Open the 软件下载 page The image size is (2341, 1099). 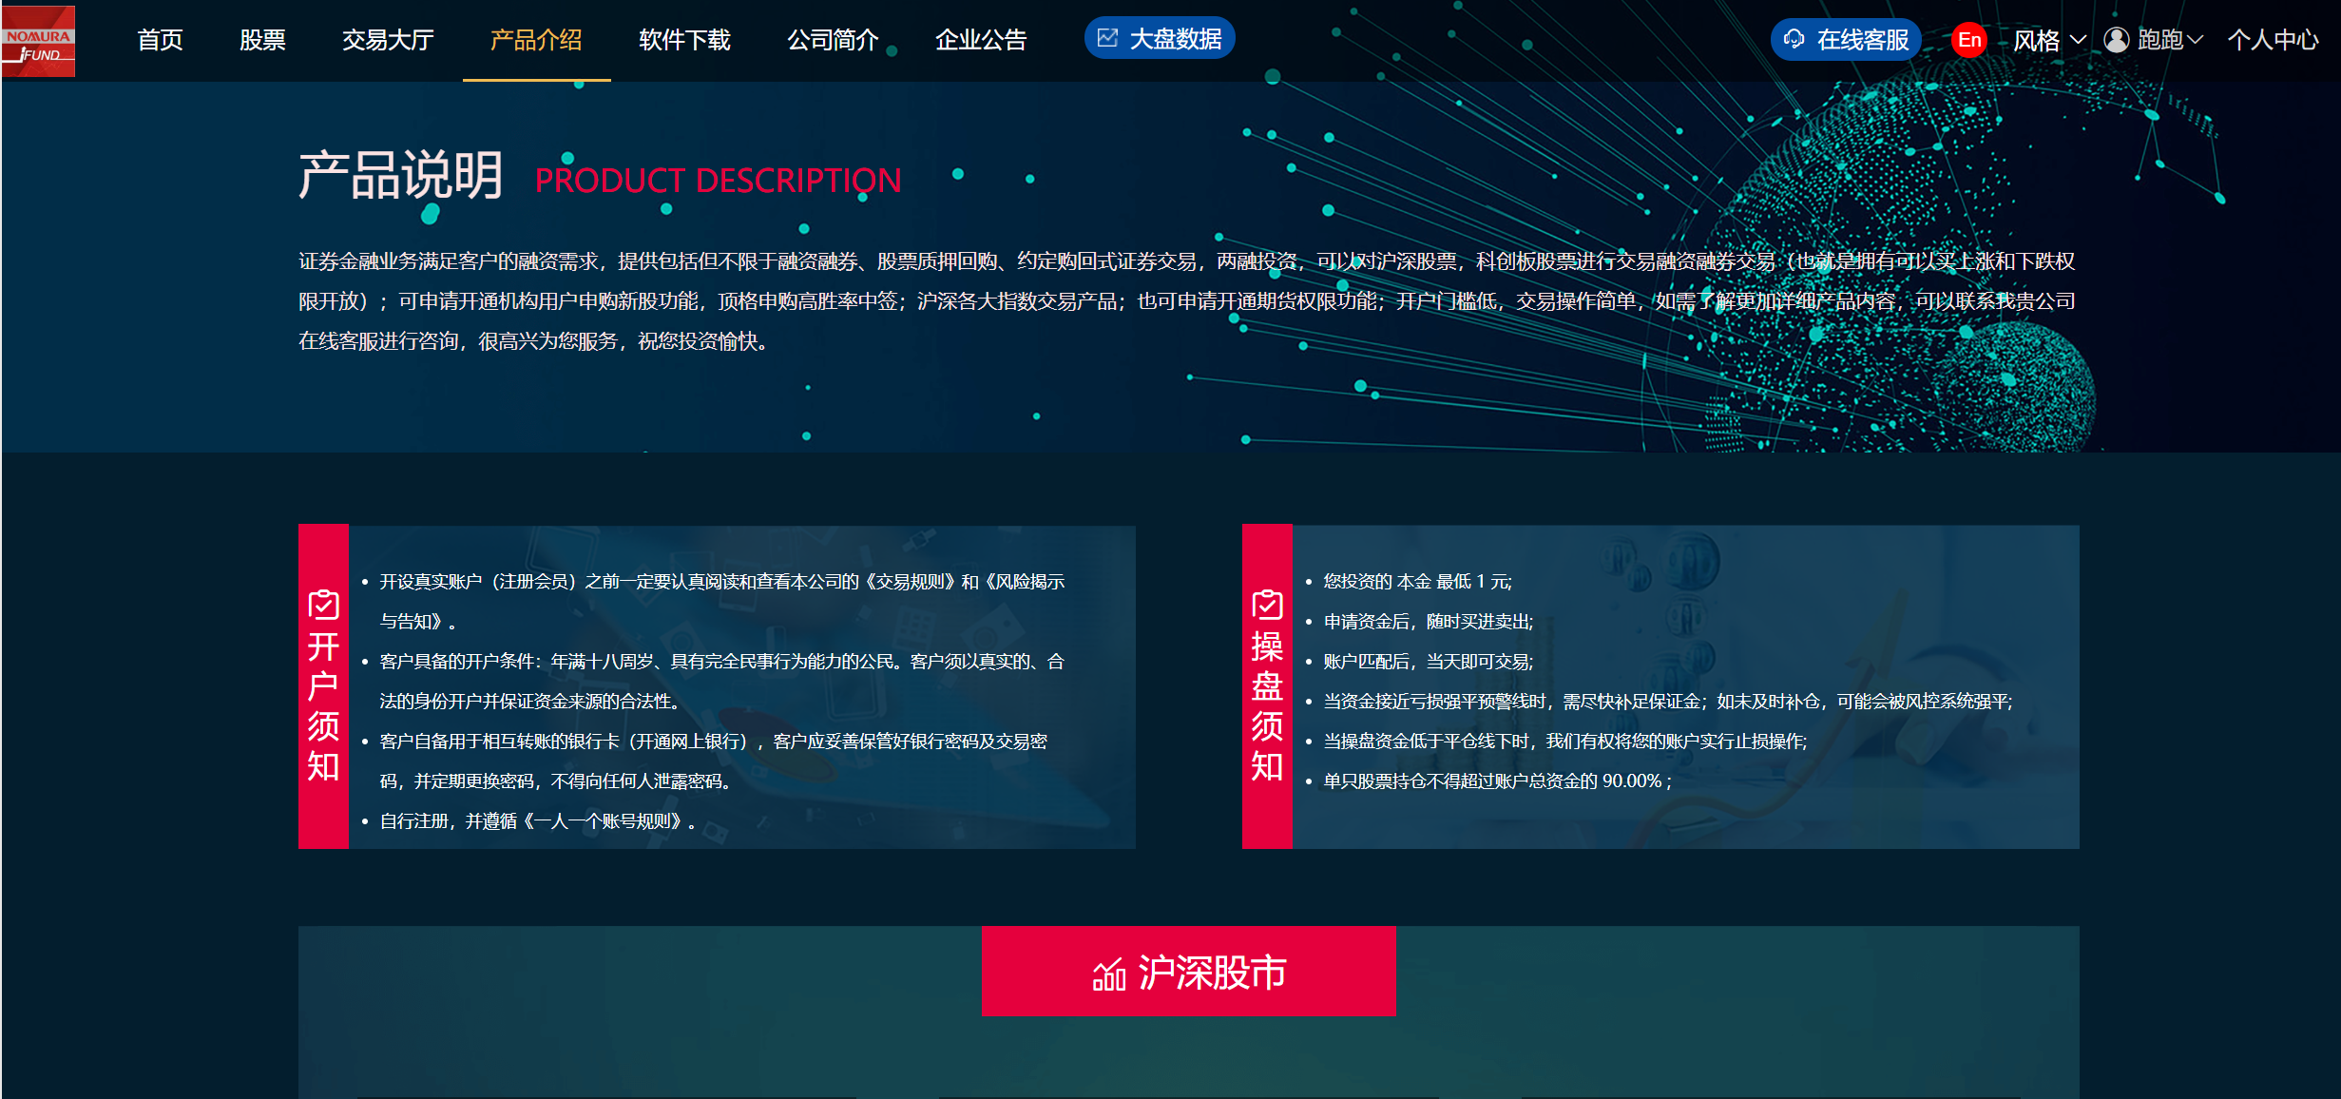(684, 40)
